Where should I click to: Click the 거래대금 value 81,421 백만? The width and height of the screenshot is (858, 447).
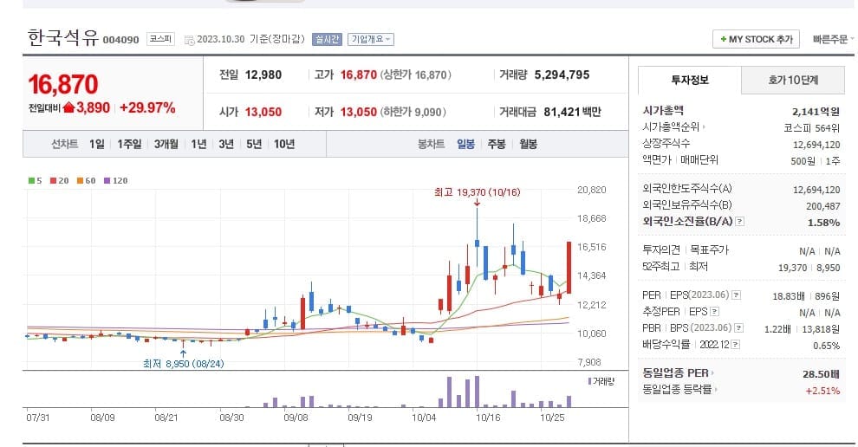pyautogui.click(x=572, y=112)
